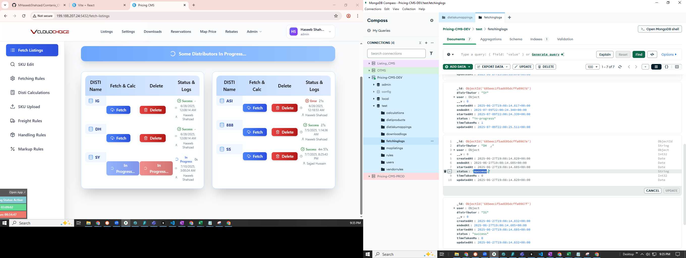Open the Collection menu in Compass
Screen dimensions: 686x258
coord(409,9)
